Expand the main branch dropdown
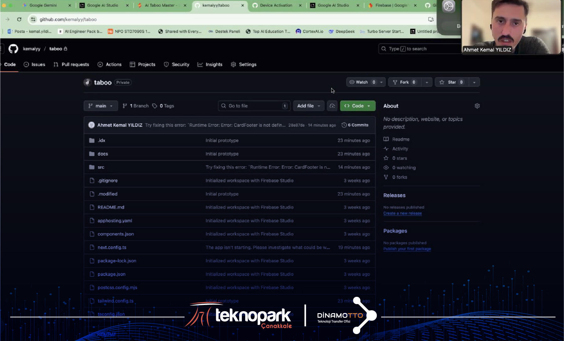Image resolution: width=564 pixels, height=341 pixels. coord(101,106)
